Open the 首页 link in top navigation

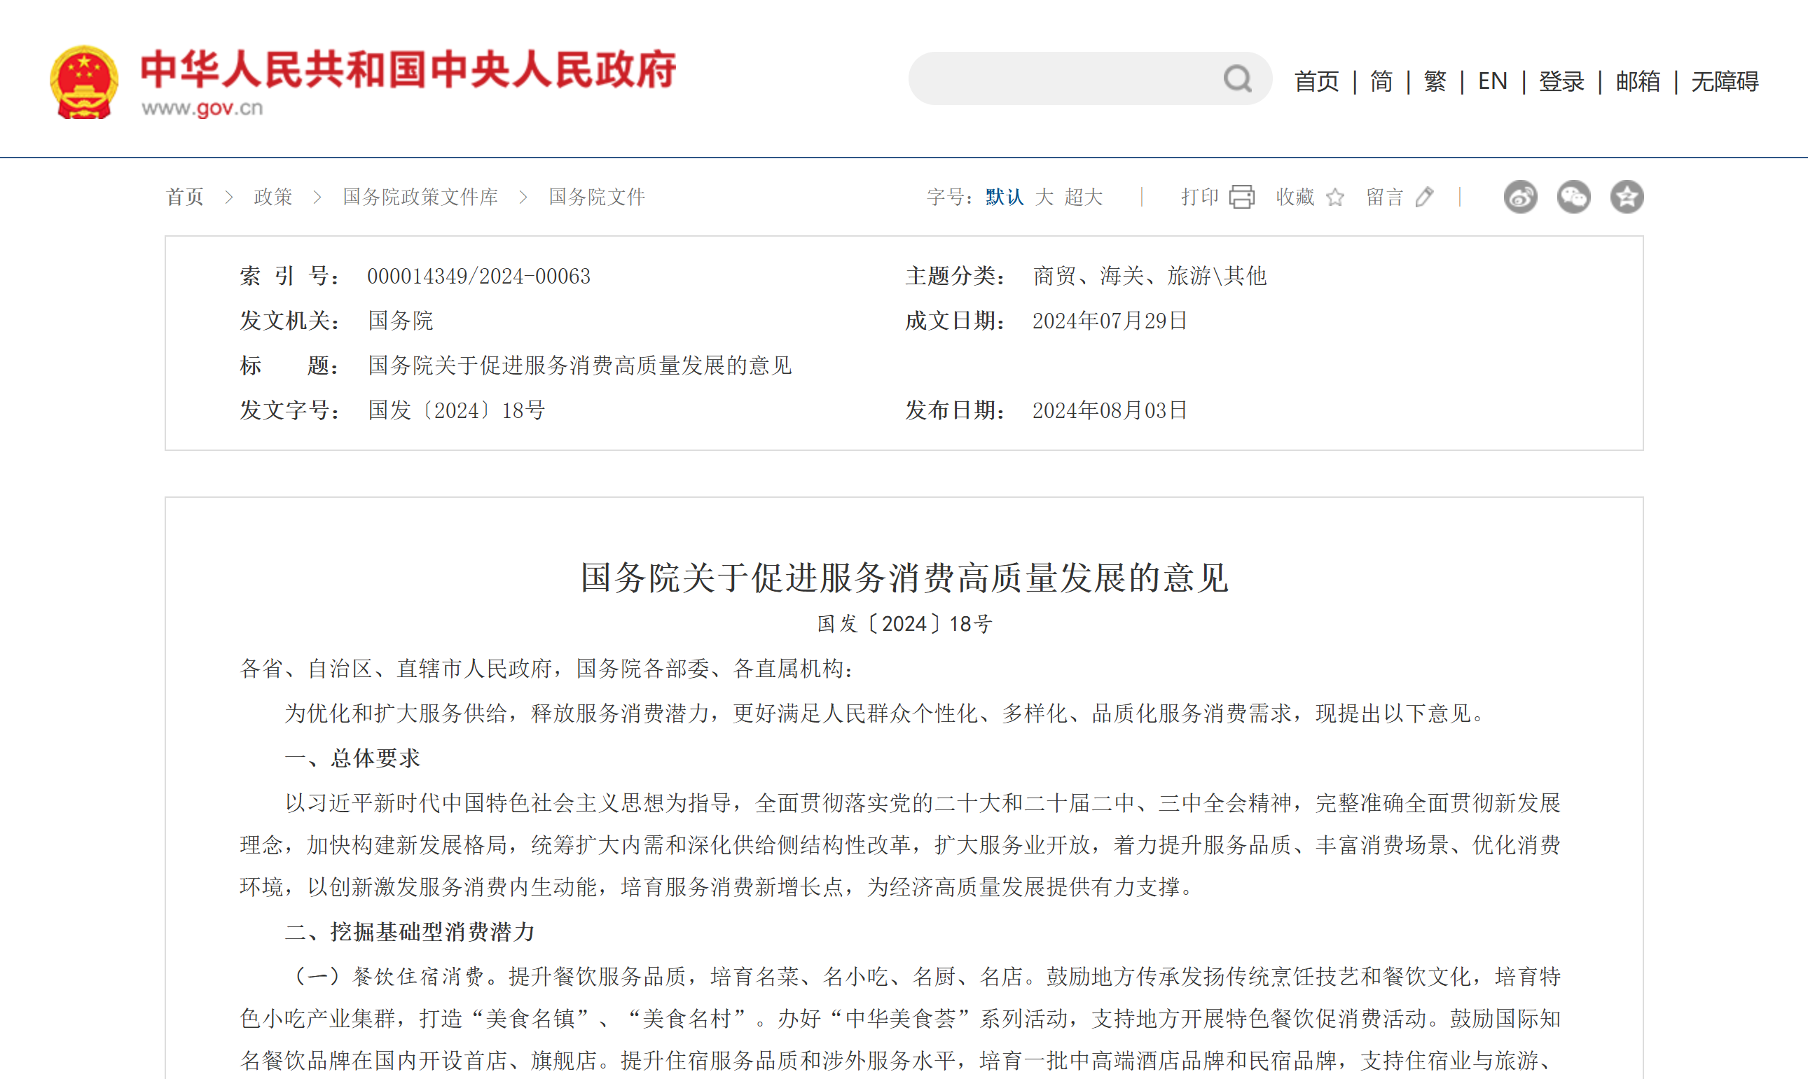[1316, 81]
